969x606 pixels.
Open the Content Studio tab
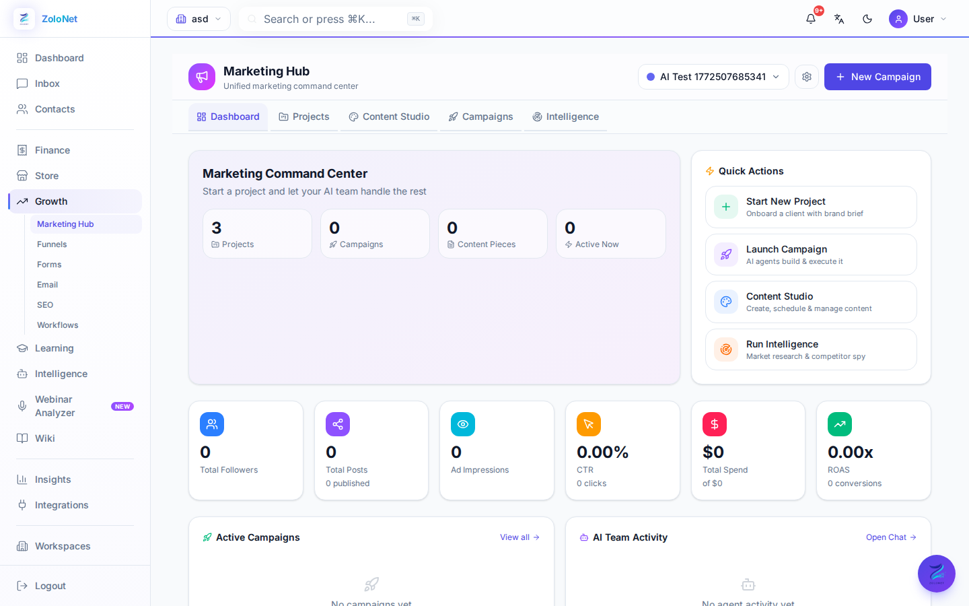pos(389,116)
